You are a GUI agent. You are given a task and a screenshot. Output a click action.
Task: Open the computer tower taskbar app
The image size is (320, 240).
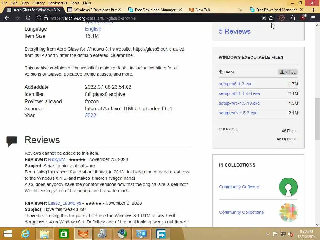tap(102, 234)
